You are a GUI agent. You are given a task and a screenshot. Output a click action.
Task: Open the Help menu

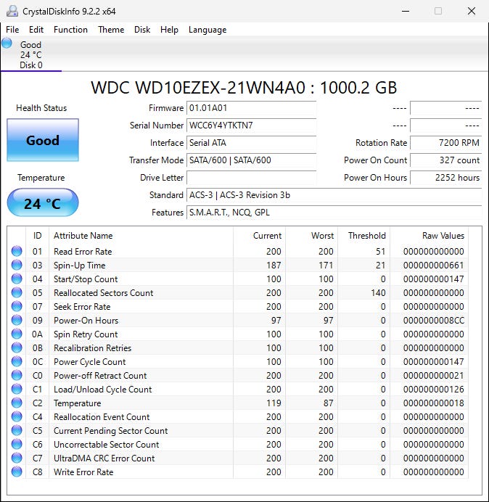[169, 30]
